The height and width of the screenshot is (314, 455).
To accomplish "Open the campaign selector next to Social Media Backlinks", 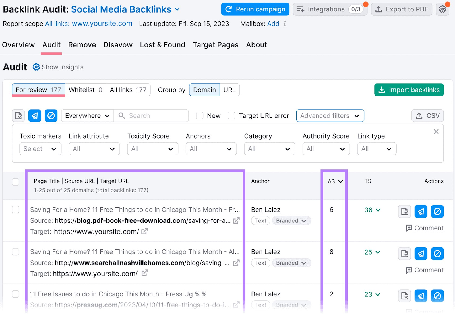I will click(177, 9).
